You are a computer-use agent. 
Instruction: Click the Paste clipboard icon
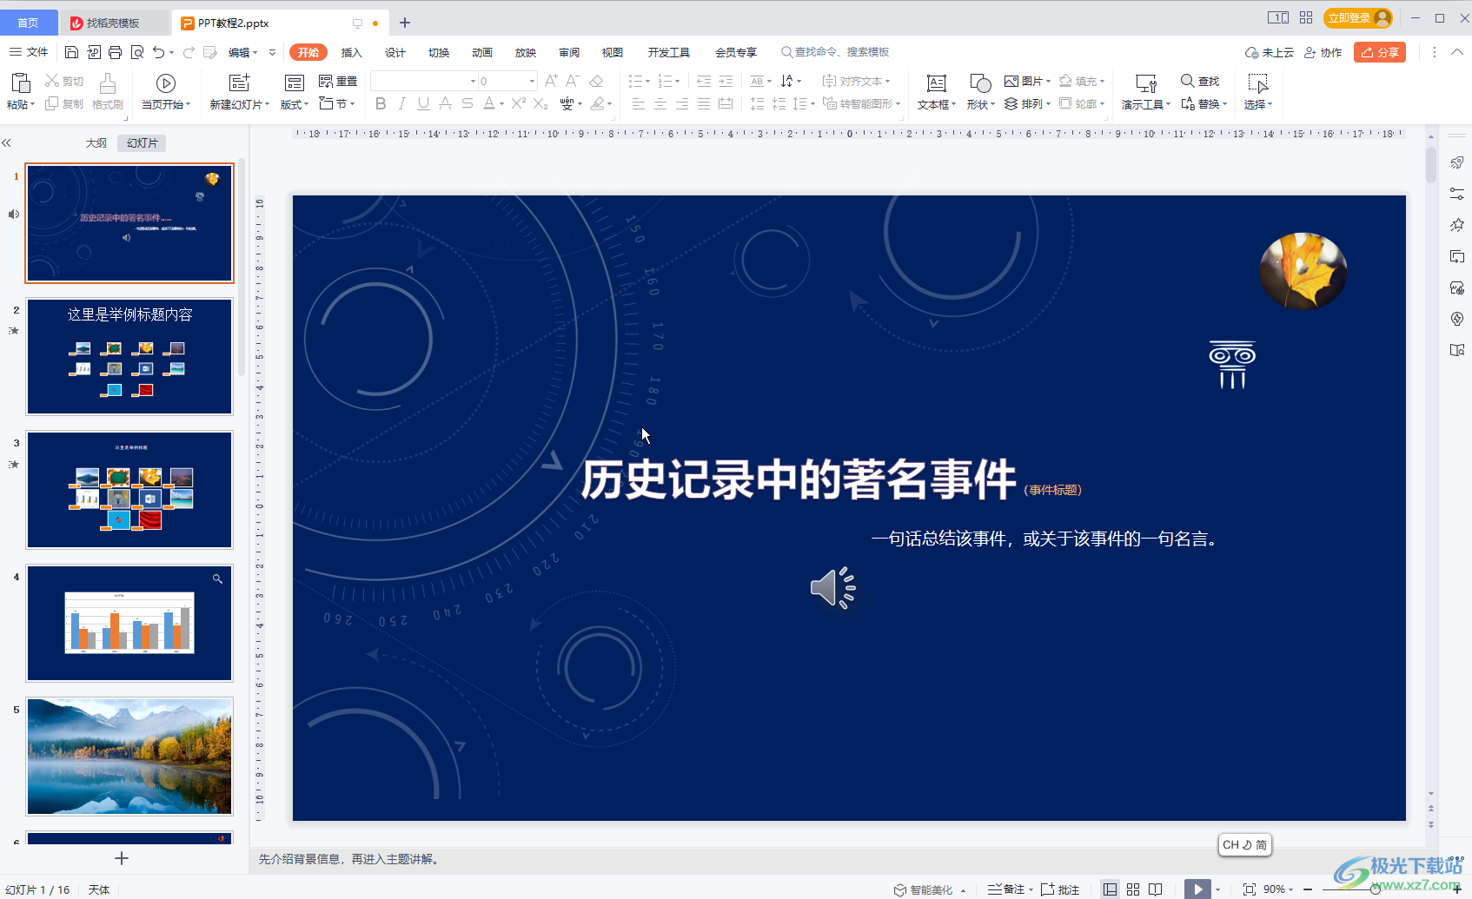(x=20, y=83)
